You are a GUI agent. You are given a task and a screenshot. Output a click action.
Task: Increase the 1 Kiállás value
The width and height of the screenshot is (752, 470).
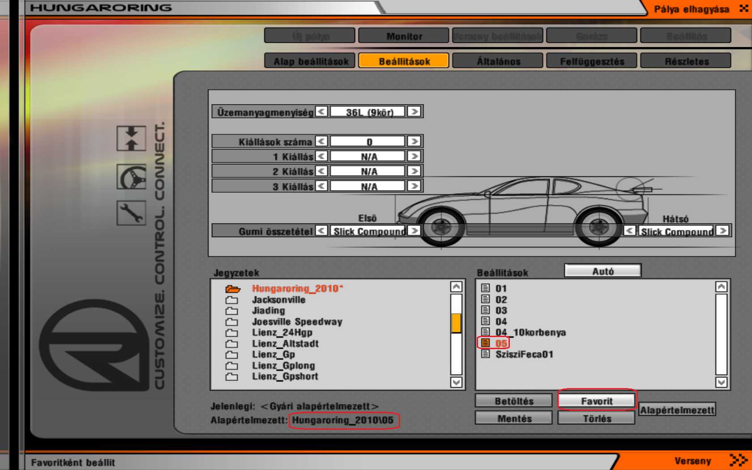click(414, 156)
